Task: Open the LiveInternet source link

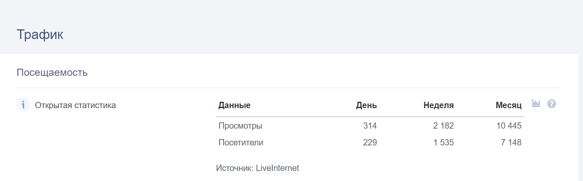Action: click(x=277, y=168)
